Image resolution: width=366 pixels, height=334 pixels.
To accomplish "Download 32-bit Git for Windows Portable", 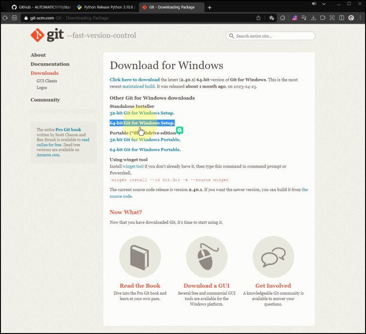I will 145,140.
